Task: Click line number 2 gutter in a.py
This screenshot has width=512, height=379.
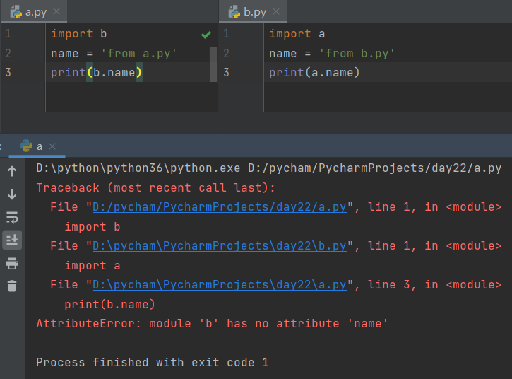Action: (8, 53)
